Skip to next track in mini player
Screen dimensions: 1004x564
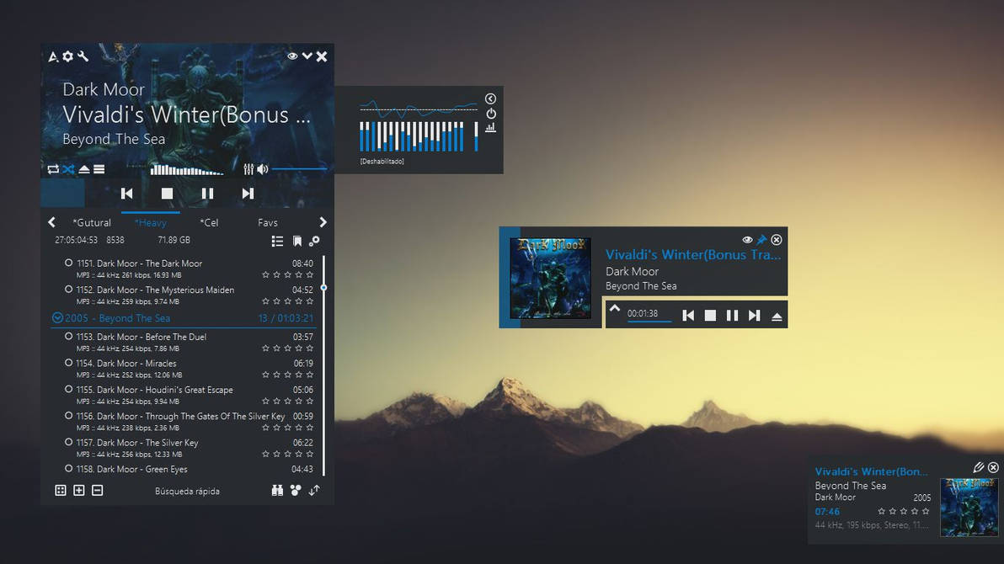(x=755, y=315)
